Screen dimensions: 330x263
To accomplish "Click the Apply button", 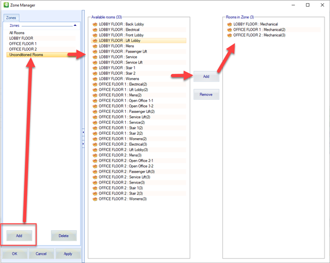I will pyautogui.click(x=68, y=254).
